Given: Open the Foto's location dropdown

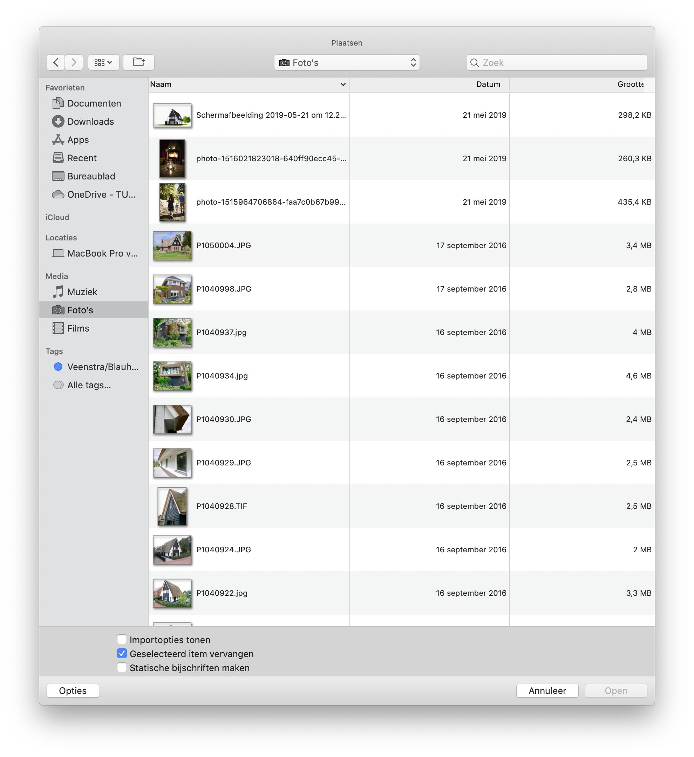Looking at the screenshot, I should pos(346,62).
